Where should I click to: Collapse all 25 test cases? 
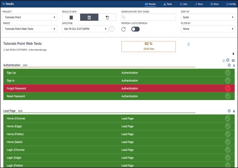228,61
